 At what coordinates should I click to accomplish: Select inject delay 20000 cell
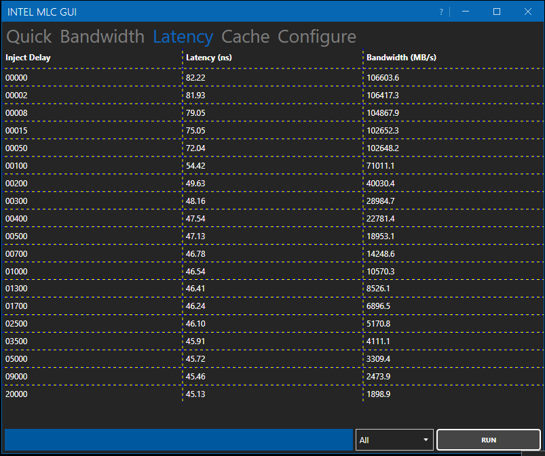(16, 394)
